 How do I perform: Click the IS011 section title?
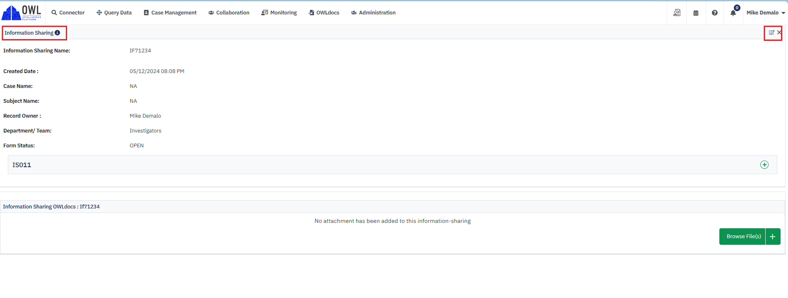tap(22, 165)
